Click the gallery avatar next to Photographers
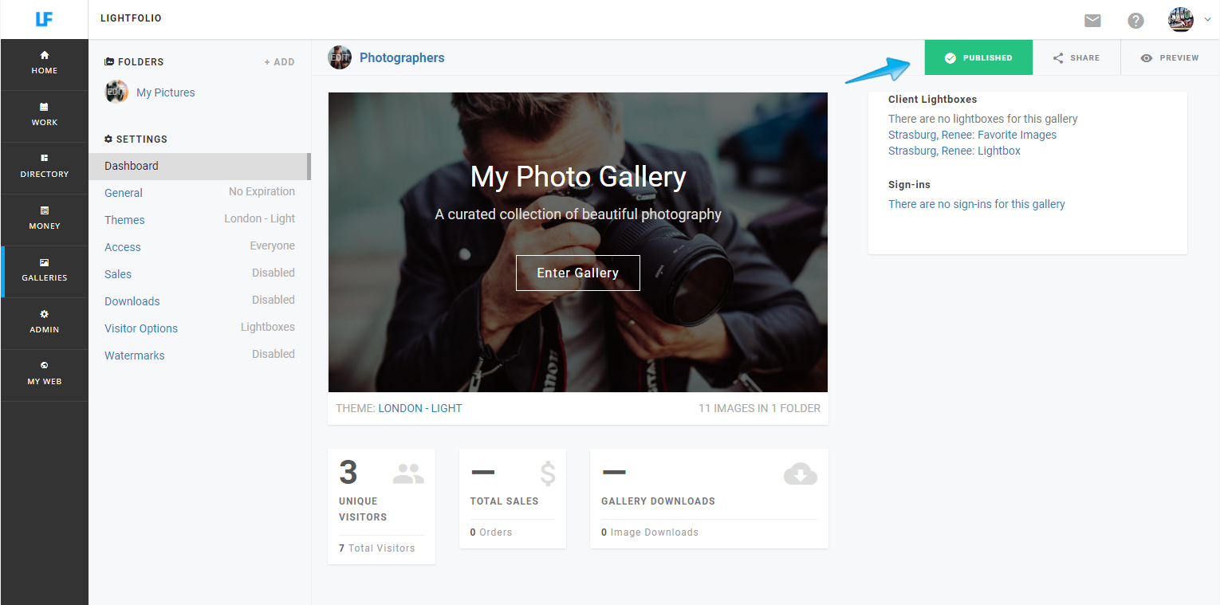The height and width of the screenshot is (605, 1220). pyautogui.click(x=340, y=57)
